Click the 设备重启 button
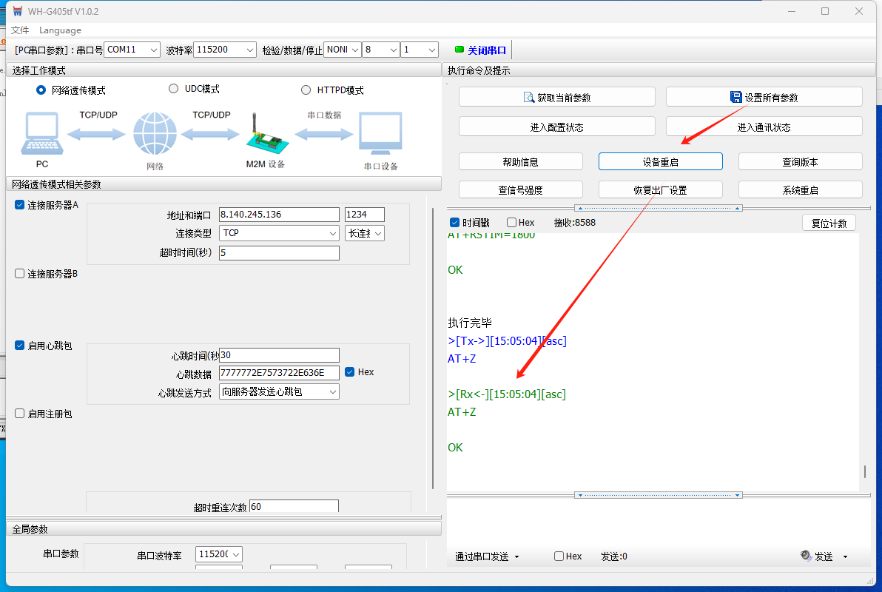This screenshot has height=592, width=882. 660,161
